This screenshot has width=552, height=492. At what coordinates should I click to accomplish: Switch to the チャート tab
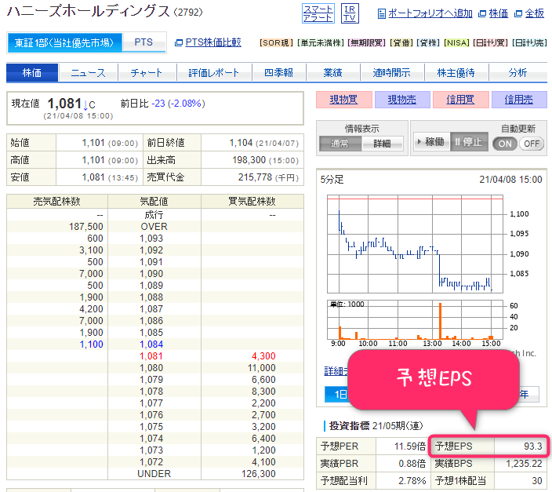(147, 73)
